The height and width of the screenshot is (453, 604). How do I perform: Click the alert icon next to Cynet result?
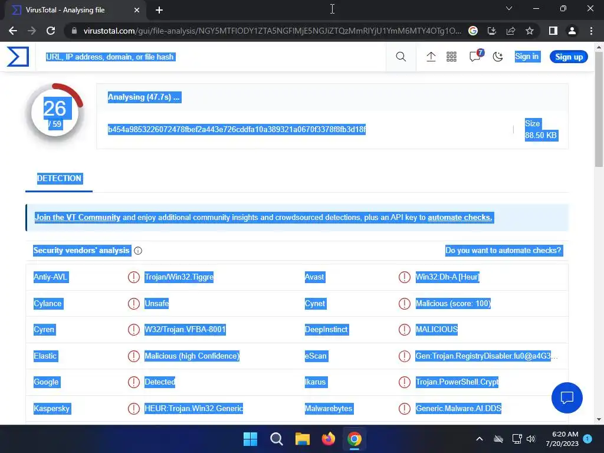click(x=404, y=304)
